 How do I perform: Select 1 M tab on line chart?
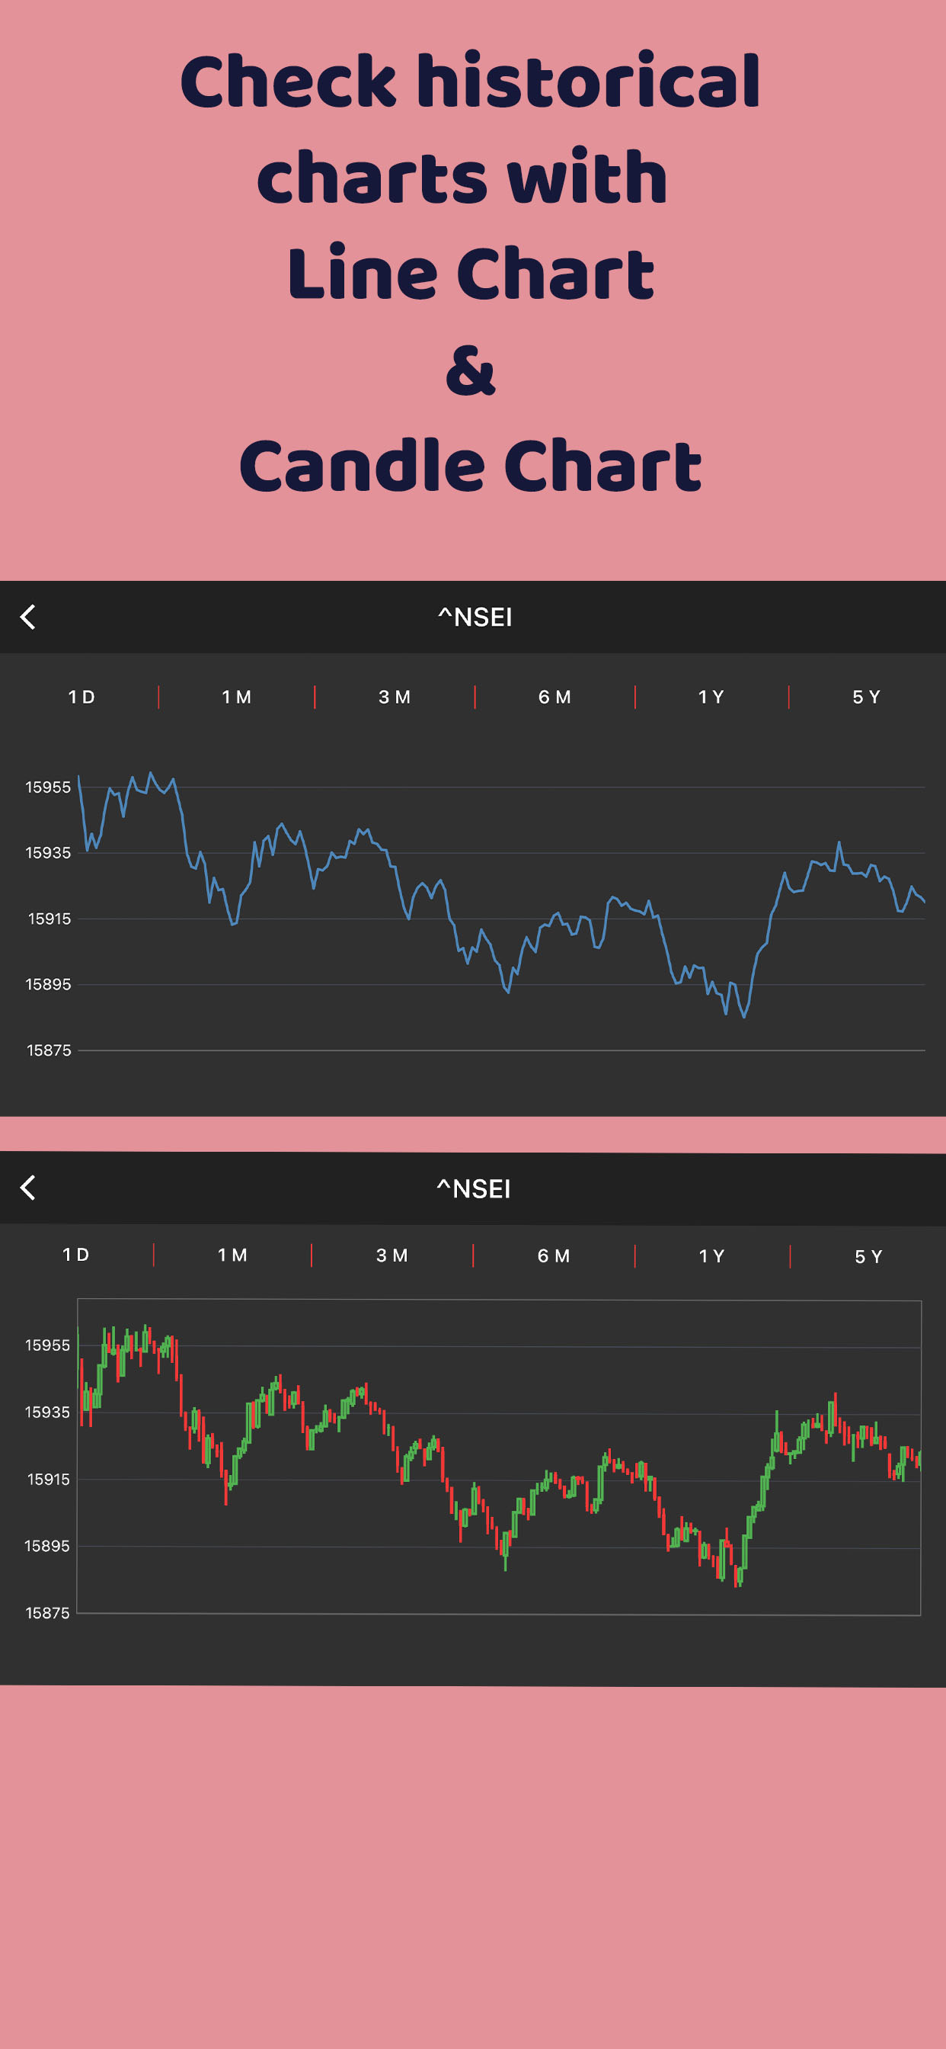(236, 697)
